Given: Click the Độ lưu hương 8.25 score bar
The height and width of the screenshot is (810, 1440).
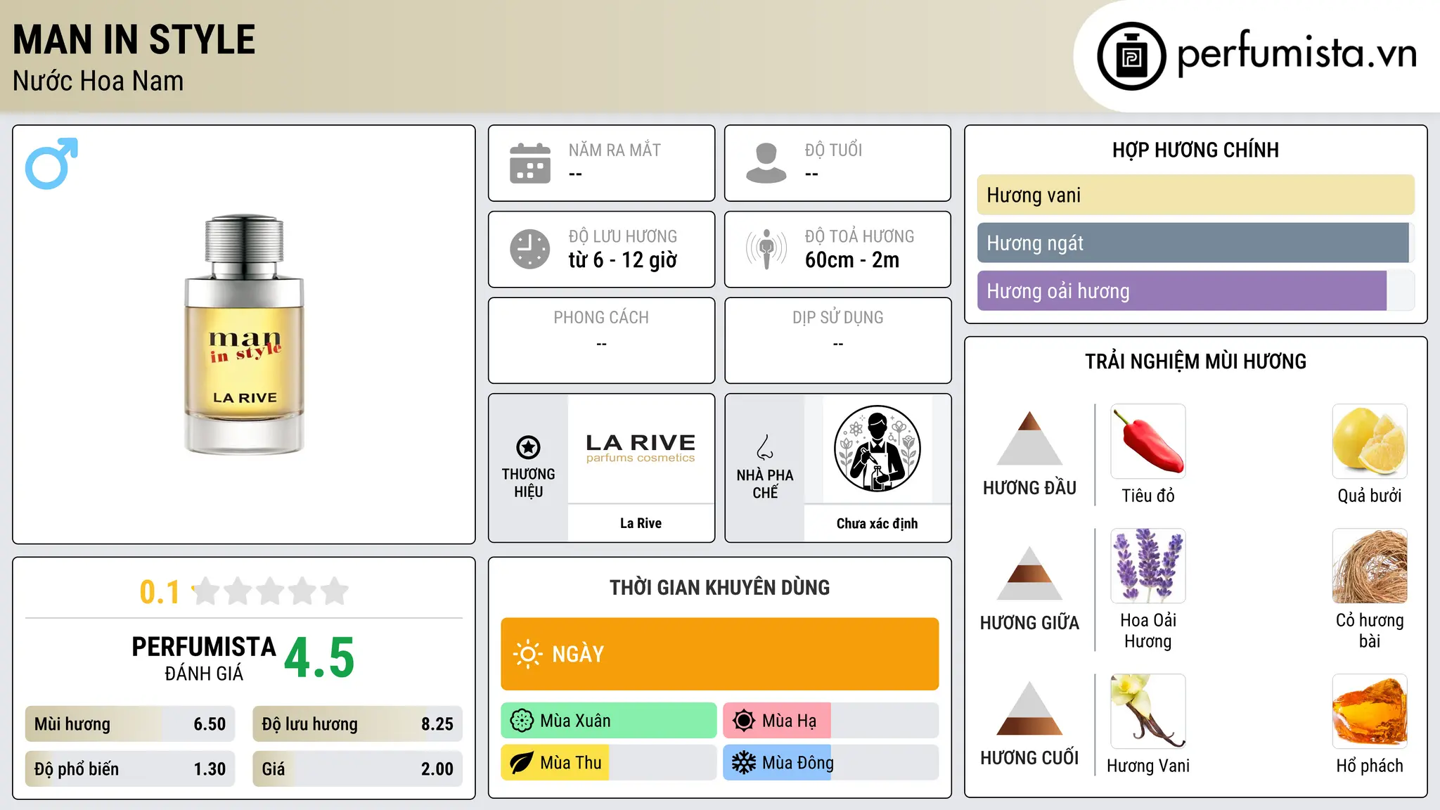Looking at the screenshot, I should click(x=358, y=724).
